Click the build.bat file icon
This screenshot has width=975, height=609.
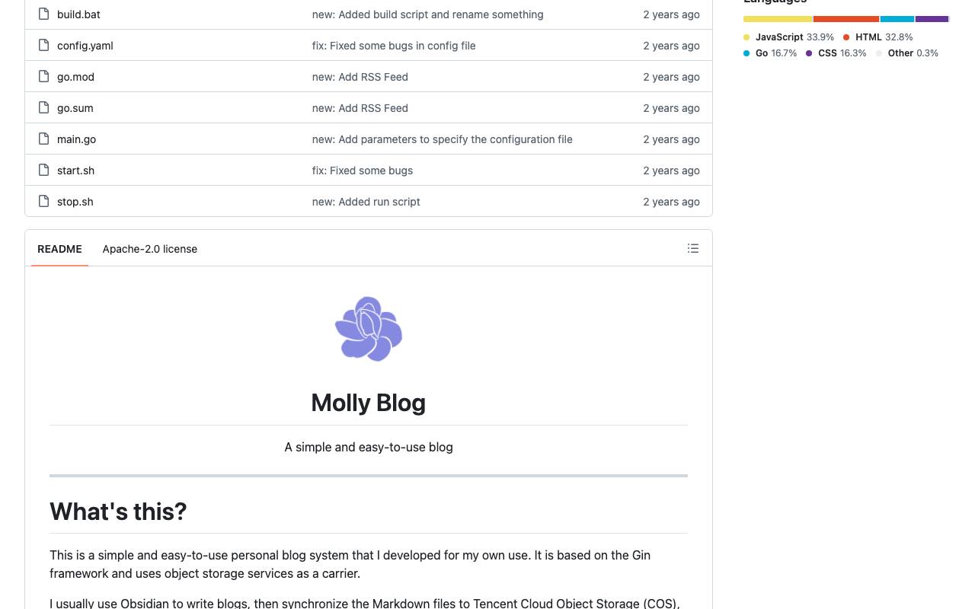pyautogui.click(x=44, y=14)
